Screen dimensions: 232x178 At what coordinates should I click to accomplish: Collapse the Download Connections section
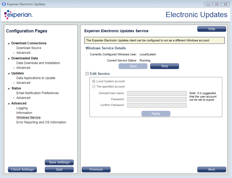coord(9,44)
